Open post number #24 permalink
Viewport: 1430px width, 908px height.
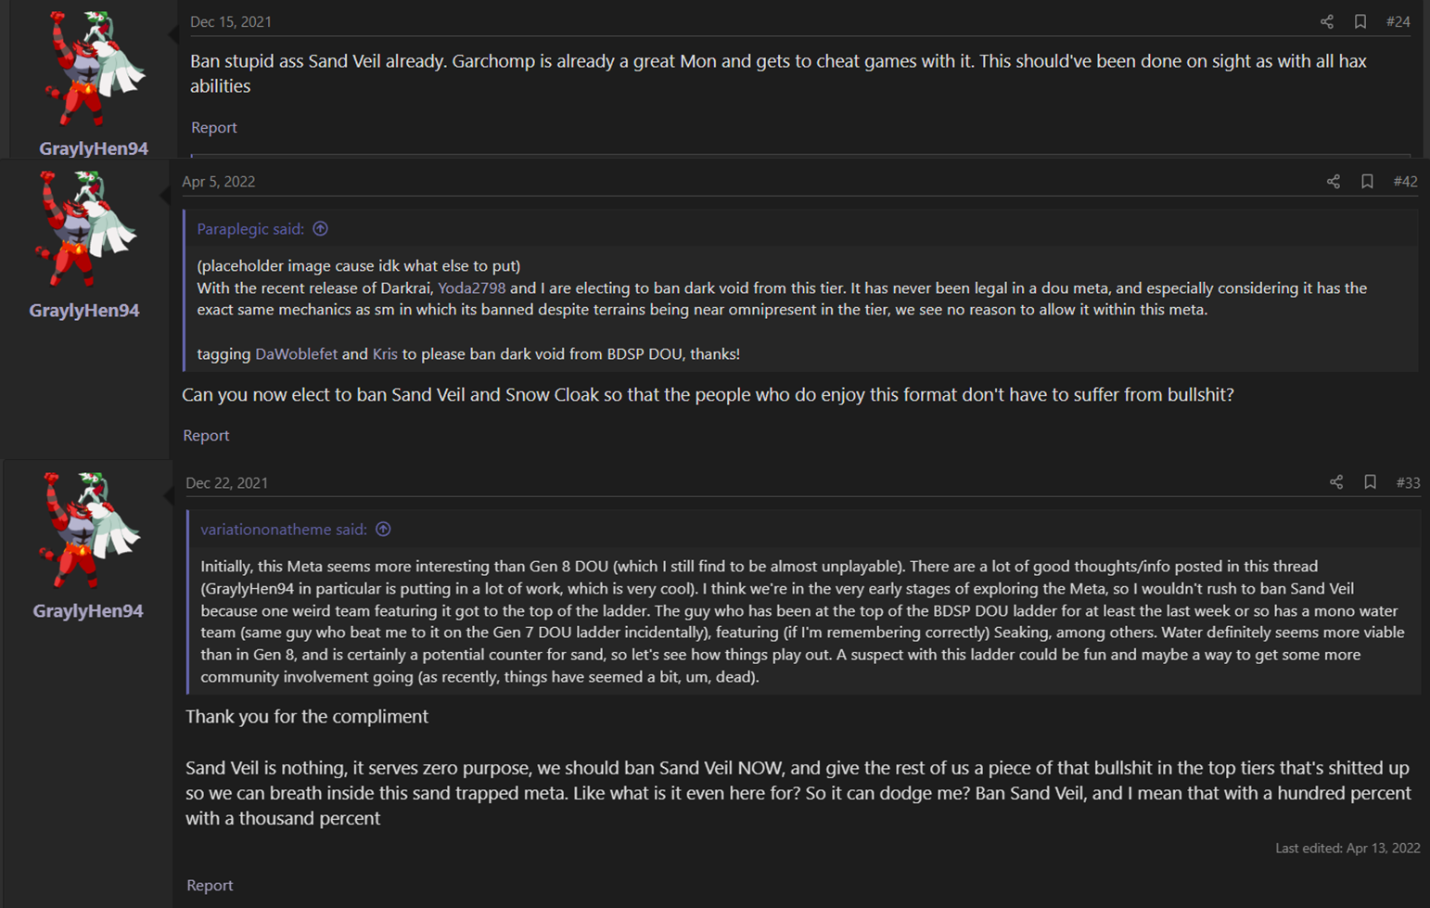coord(1398,21)
